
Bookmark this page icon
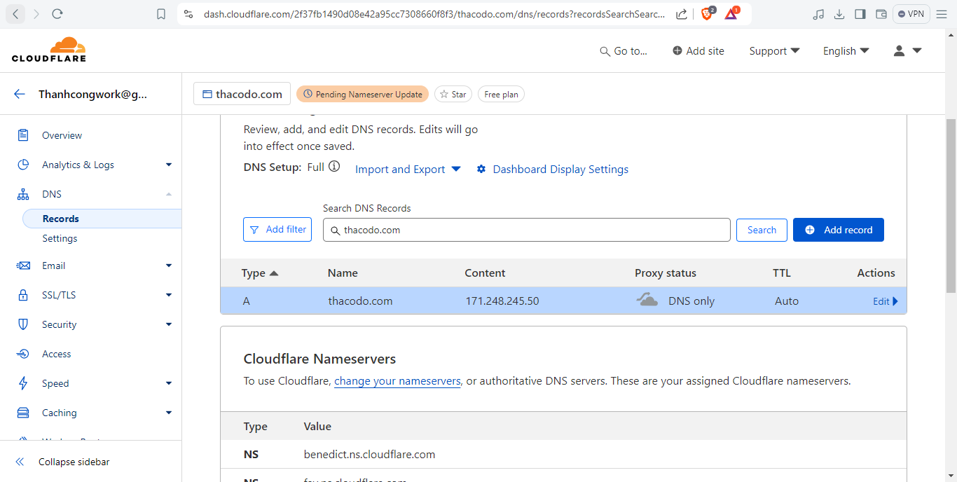point(161,14)
